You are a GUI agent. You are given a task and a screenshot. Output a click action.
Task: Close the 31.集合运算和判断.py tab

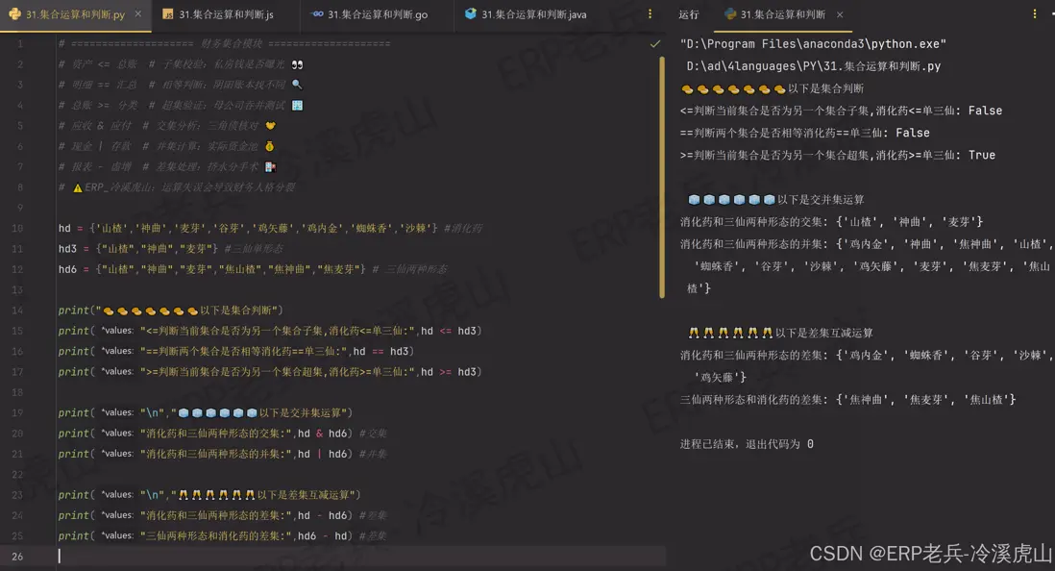[x=138, y=13]
